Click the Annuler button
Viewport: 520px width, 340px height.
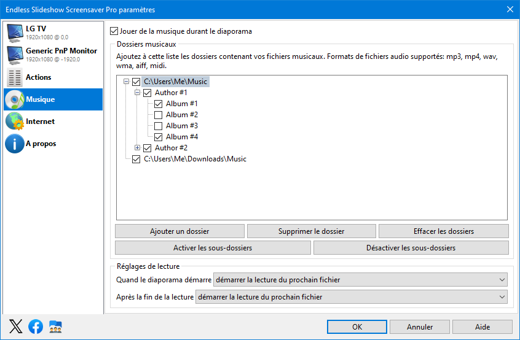point(420,326)
